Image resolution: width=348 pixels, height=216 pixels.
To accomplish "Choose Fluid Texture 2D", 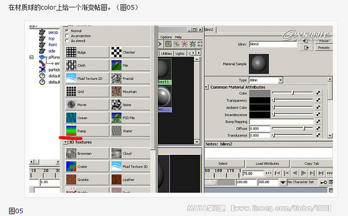I will 87,78.
